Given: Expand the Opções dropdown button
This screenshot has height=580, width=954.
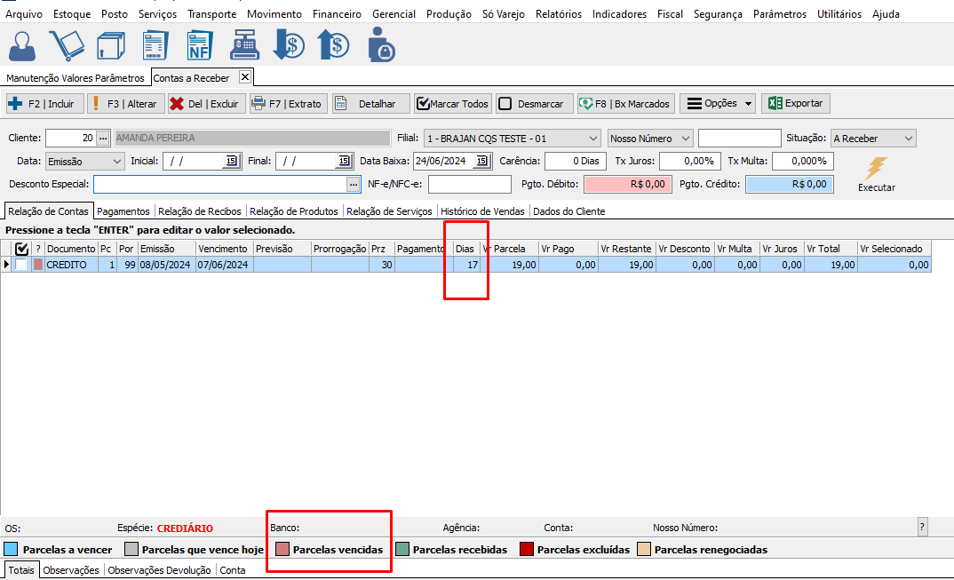Looking at the screenshot, I should coord(718,104).
